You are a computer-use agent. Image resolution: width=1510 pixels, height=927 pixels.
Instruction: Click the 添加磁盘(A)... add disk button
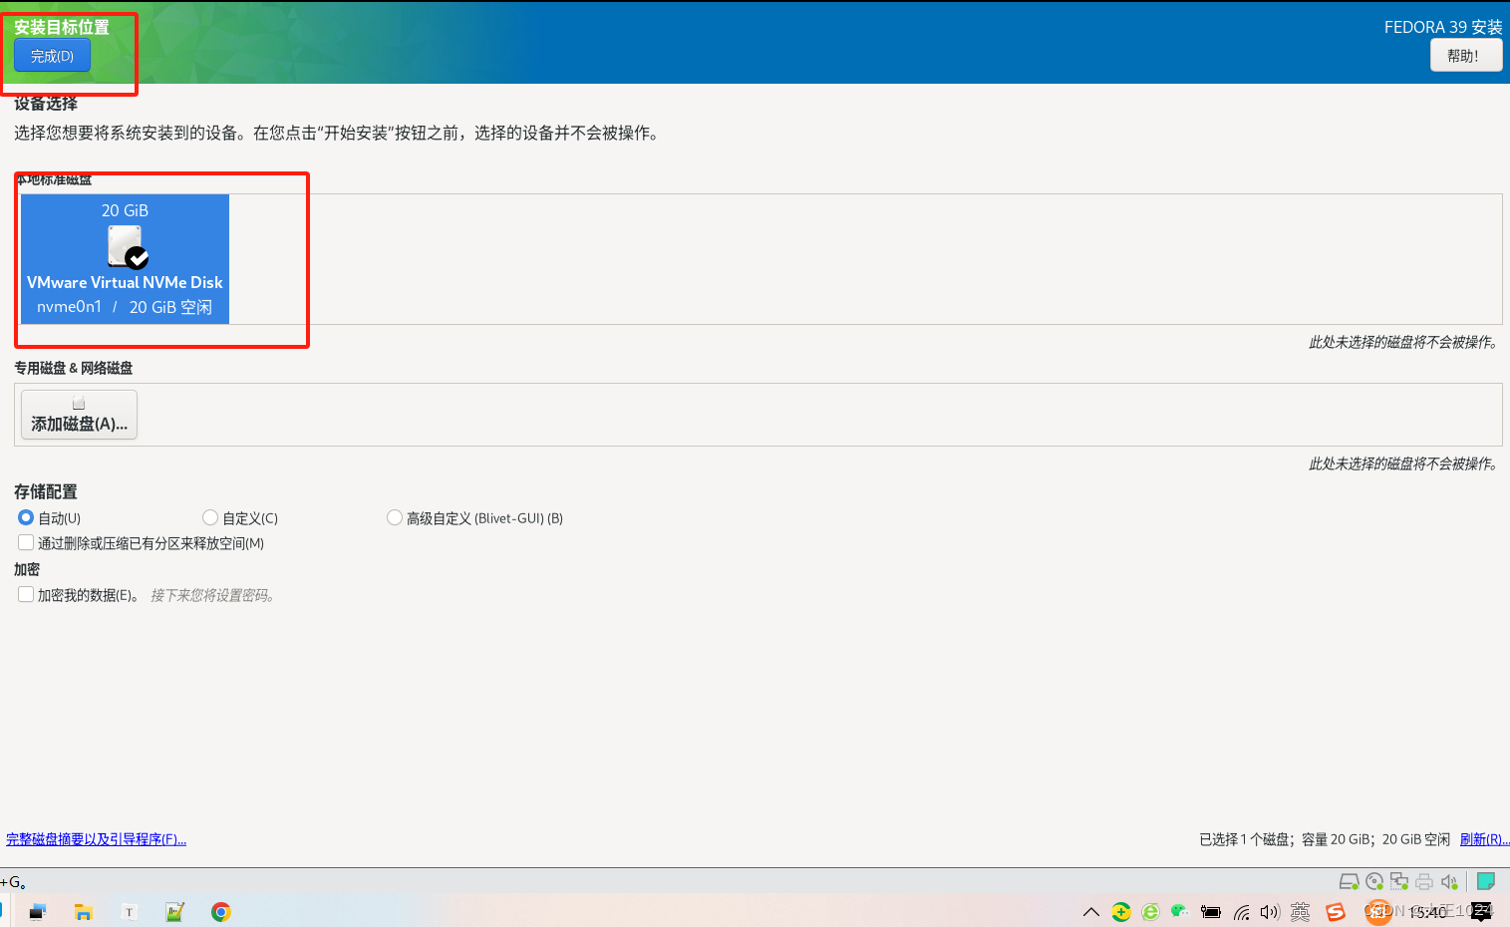(x=79, y=414)
